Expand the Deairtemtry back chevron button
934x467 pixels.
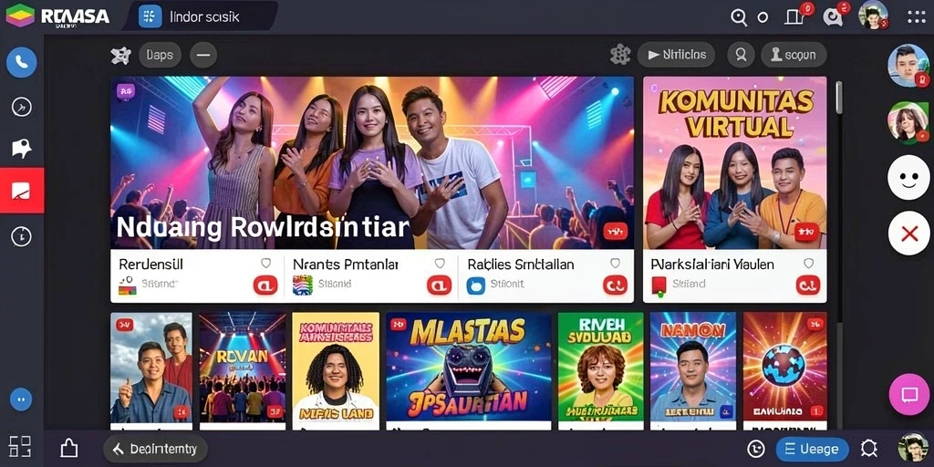pyautogui.click(x=155, y=449)
